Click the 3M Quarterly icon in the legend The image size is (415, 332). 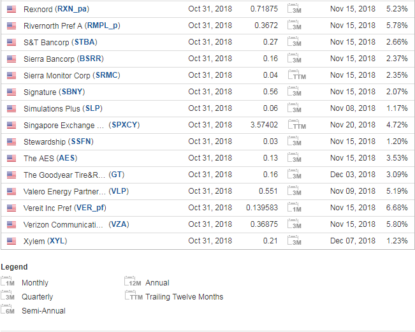pos(8,296)
